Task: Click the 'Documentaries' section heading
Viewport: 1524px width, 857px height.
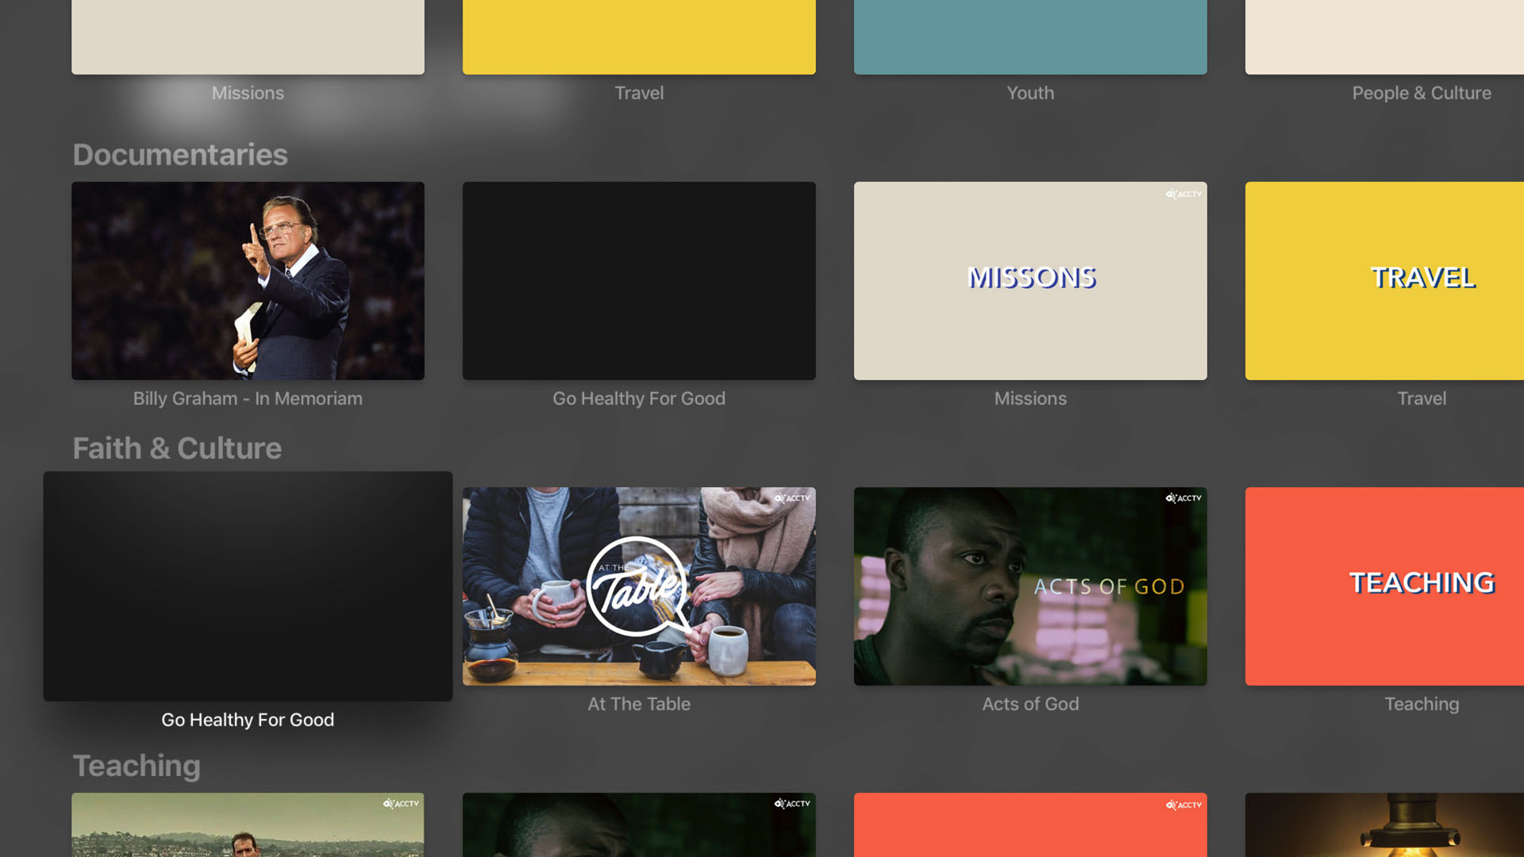Action: pos(180,155)
